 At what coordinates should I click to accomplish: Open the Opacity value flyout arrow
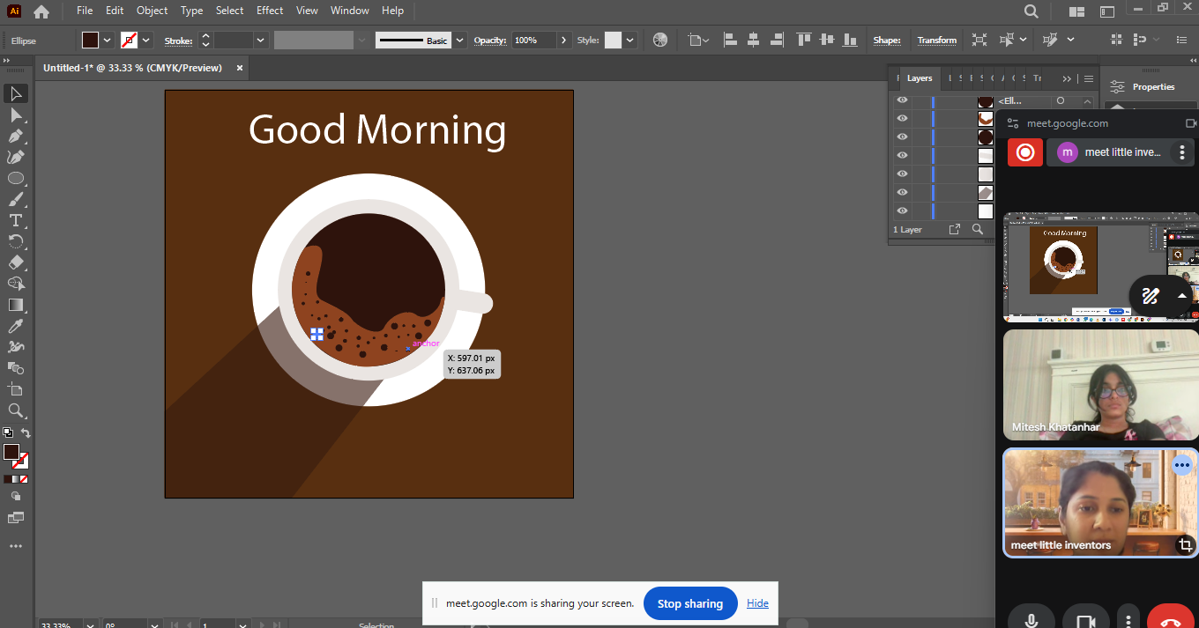click(x=563, y=41)
